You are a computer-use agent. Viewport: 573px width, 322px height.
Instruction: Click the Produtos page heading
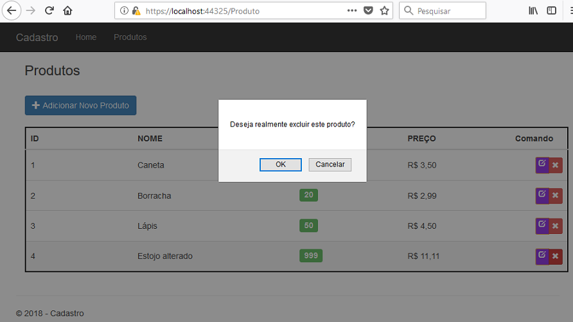click(52, 71)
